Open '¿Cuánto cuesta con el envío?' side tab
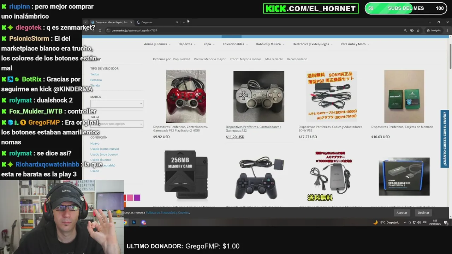452x254 pixels. tap(445, 139)
